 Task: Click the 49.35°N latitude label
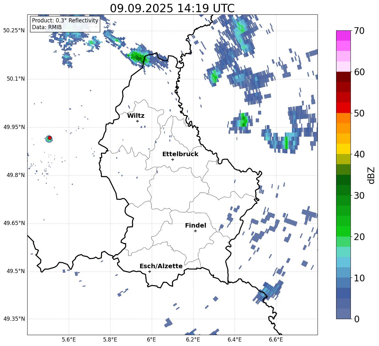click(14, 319)
